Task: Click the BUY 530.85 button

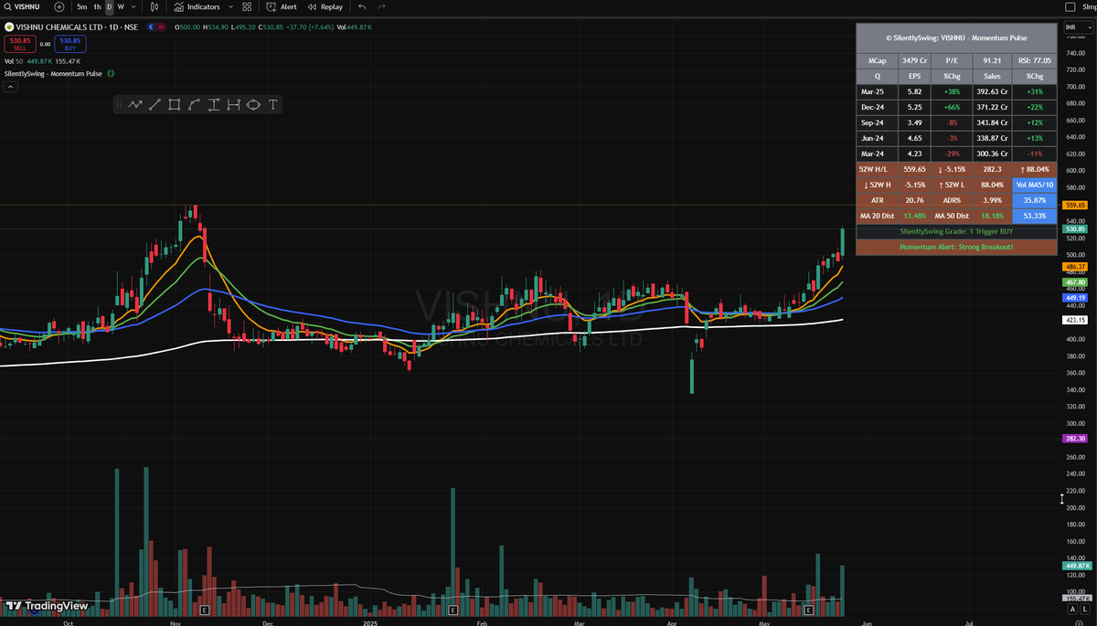Action: [69, 43]
